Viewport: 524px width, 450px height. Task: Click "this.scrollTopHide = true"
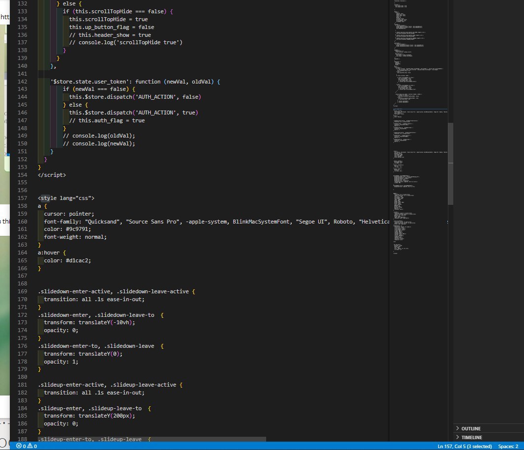tap(108, 19)
